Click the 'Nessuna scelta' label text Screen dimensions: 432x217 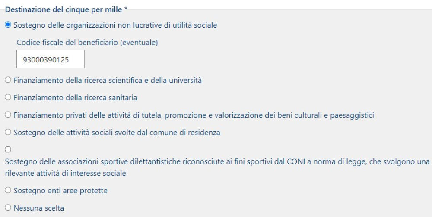38,208
